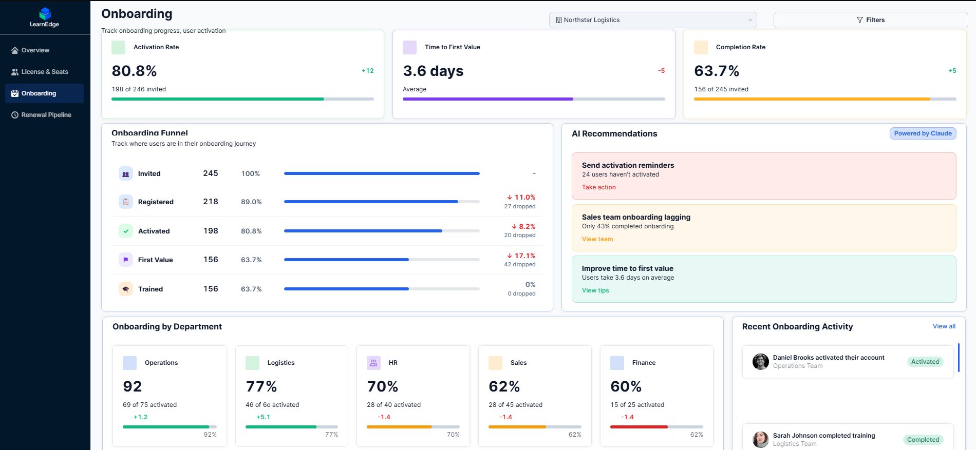Click the Activated status badge for Daniel Brooks
976x450 pixels.
925,362
